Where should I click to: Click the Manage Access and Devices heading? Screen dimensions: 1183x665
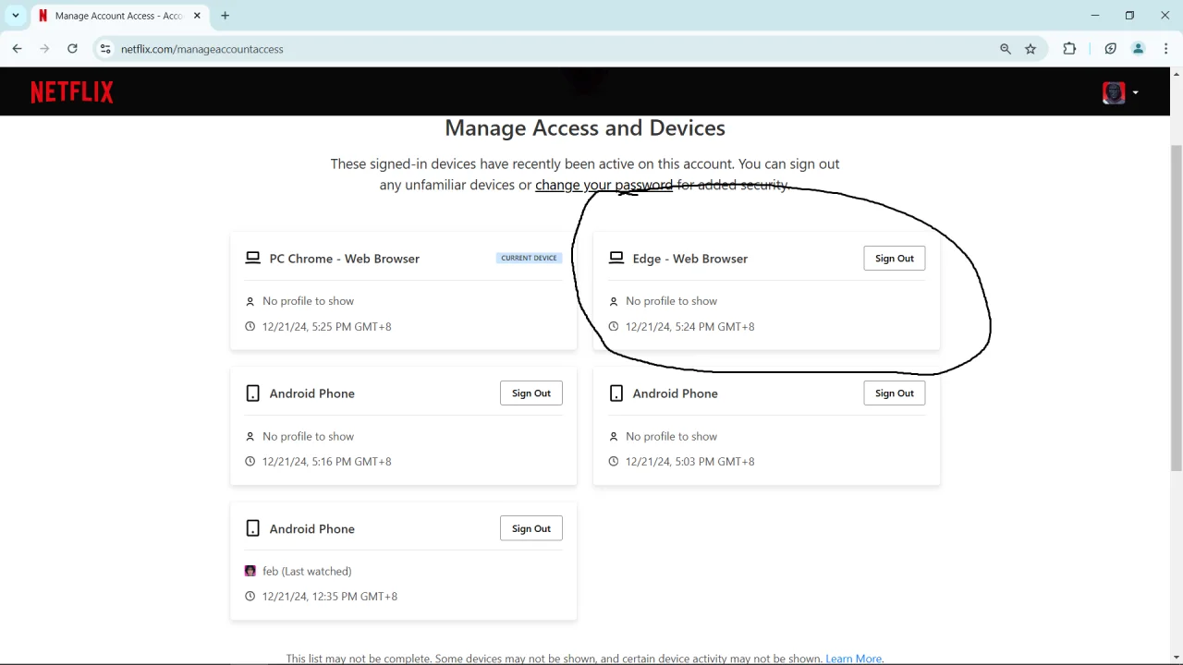585,127
